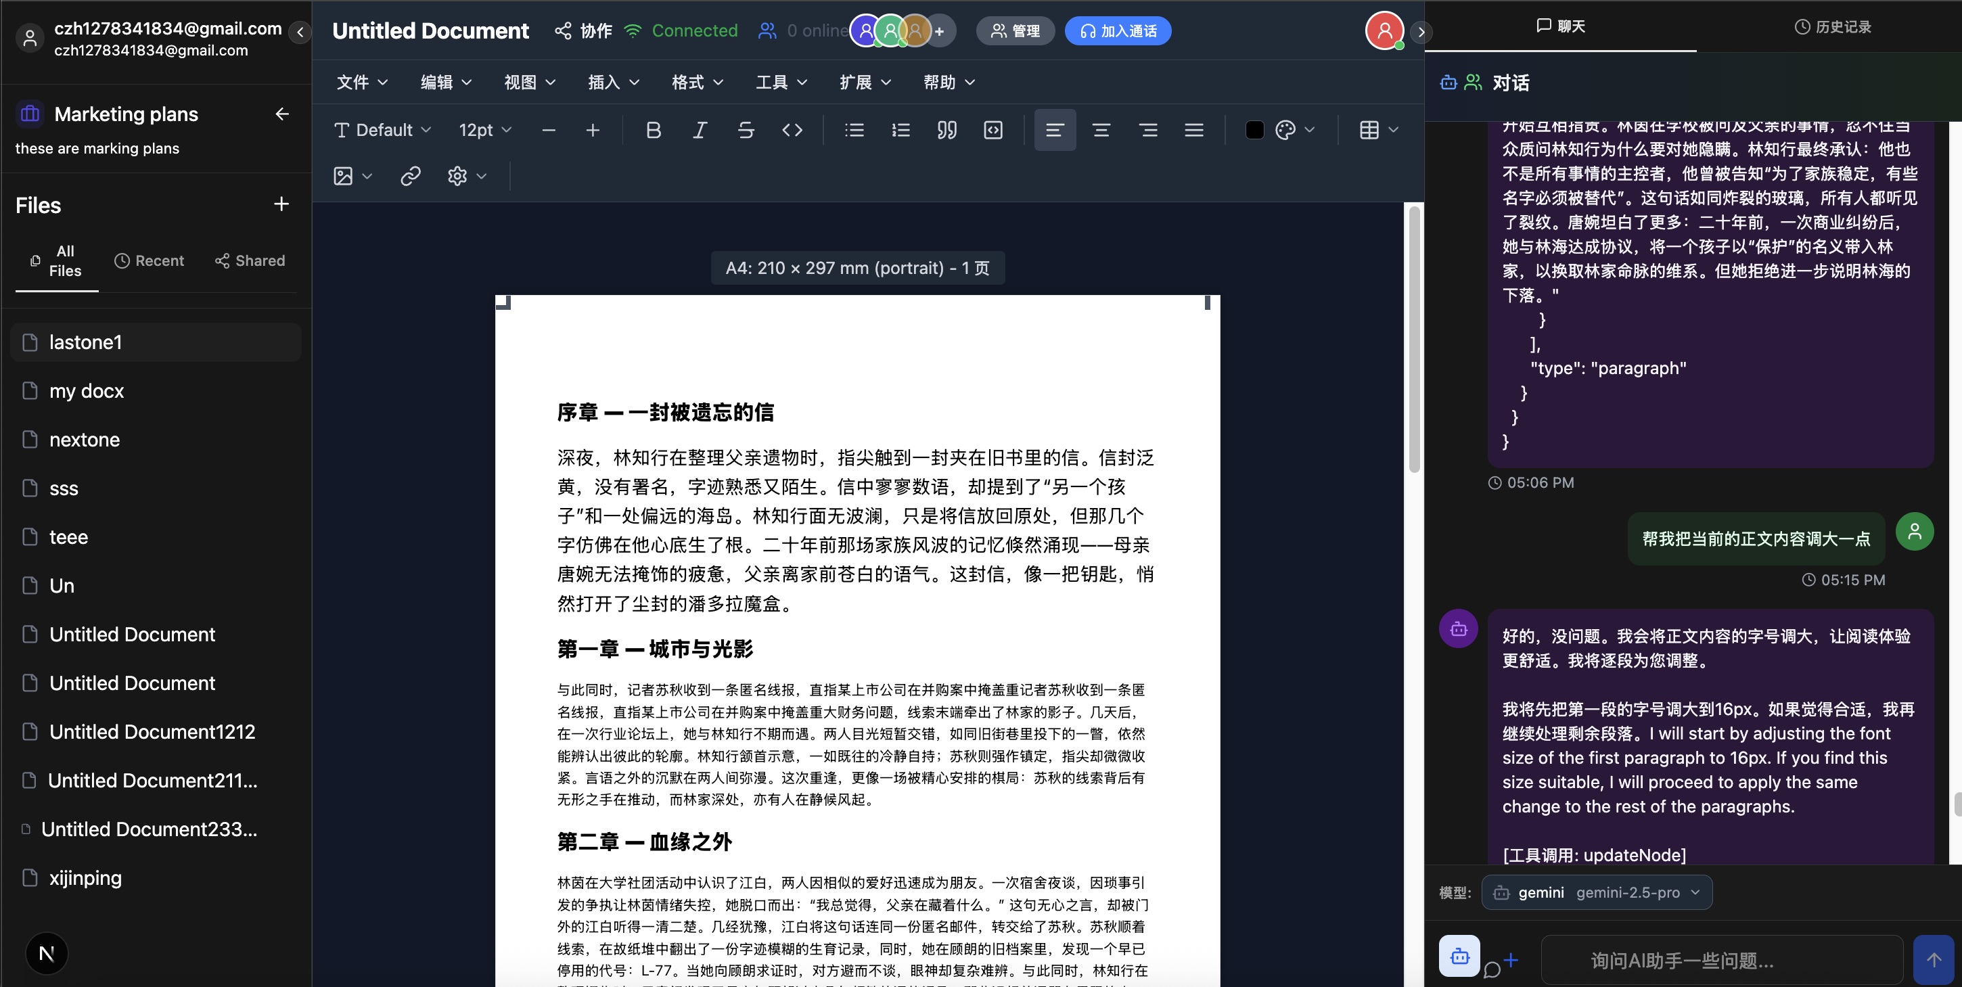
Task: Toggle center text alignment
Action: (1101, 129)
